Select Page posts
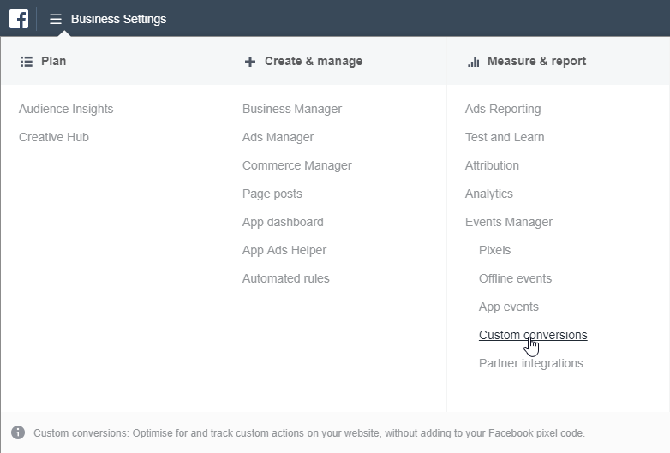Viewport: 670px width, 453px height. (272, 194)
